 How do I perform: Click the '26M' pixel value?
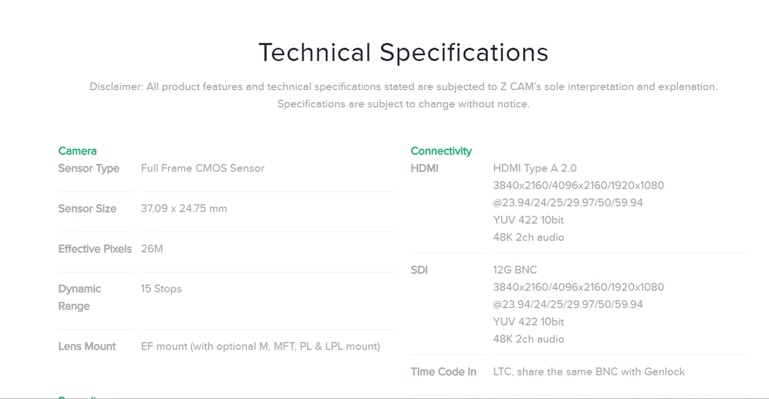click(152, 249)
